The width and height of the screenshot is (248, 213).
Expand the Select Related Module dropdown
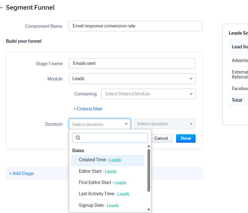tap(148, 94)
